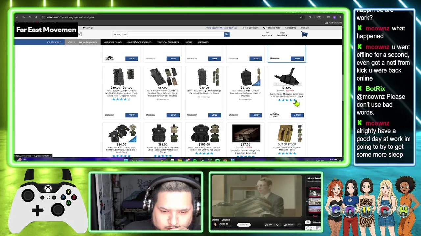Click VIEW on the $40.99 - $61.00 pouch

[x=132, y=115]
